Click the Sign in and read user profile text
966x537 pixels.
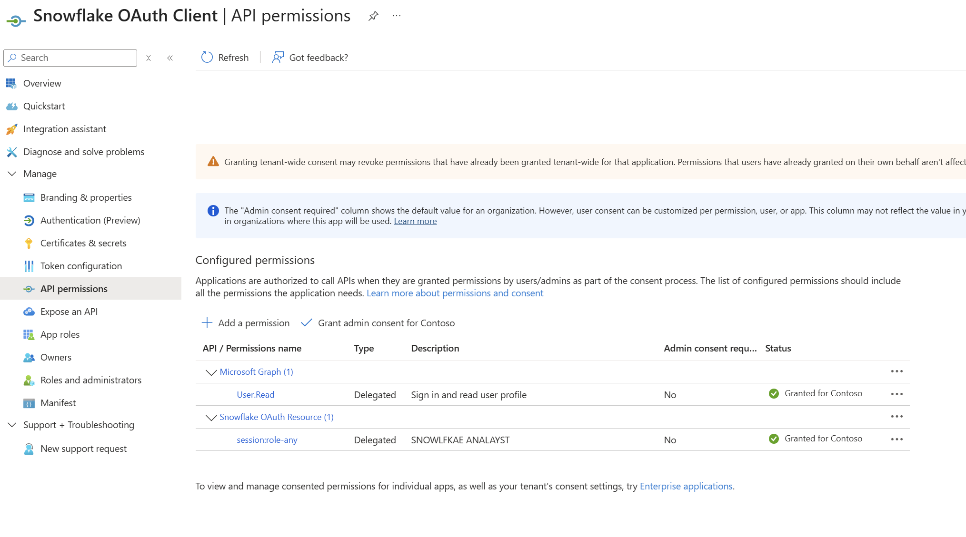coord(468,395)
